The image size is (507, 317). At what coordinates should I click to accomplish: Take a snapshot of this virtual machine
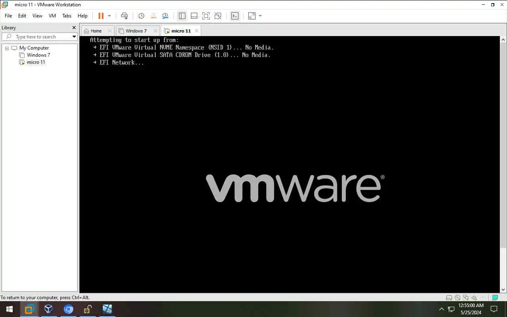click(x=141, y=16)
